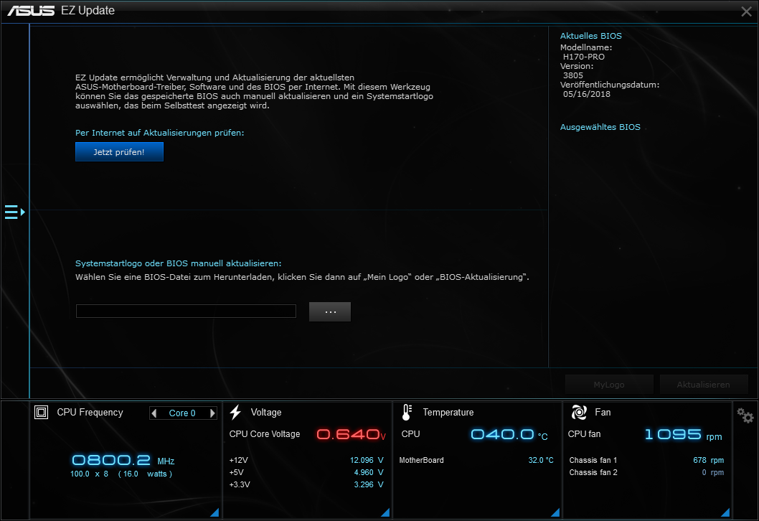The image size is (759, 521).
Task: Click the Aktualisieren button
Action: tap(703, 385)
